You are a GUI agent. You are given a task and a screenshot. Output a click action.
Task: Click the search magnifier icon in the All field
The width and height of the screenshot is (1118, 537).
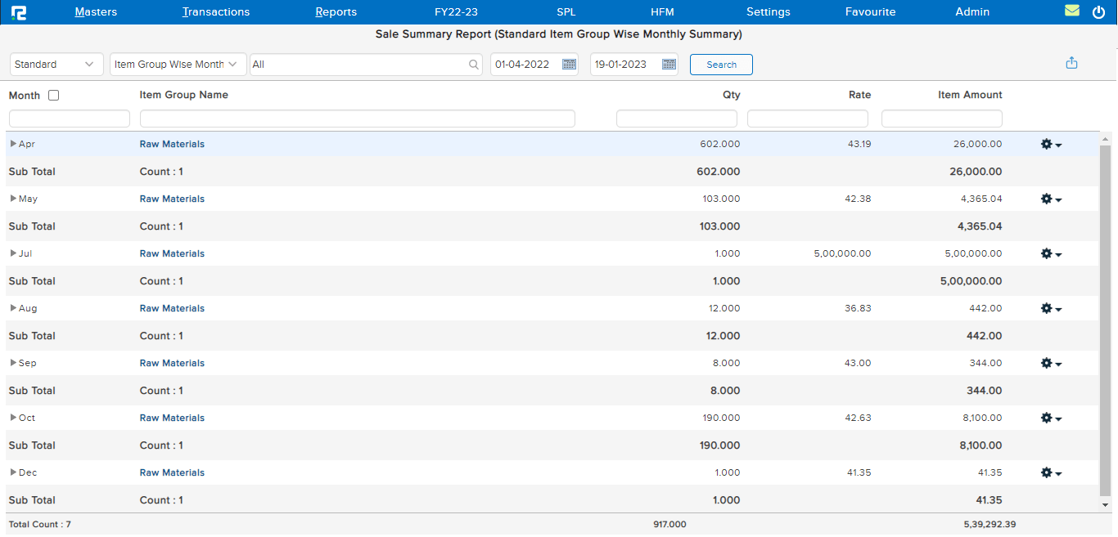[473, 65]
